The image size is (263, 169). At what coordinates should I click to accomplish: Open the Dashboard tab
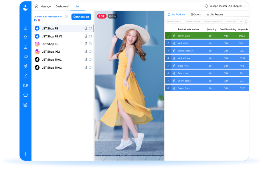[x=62, y=6]
